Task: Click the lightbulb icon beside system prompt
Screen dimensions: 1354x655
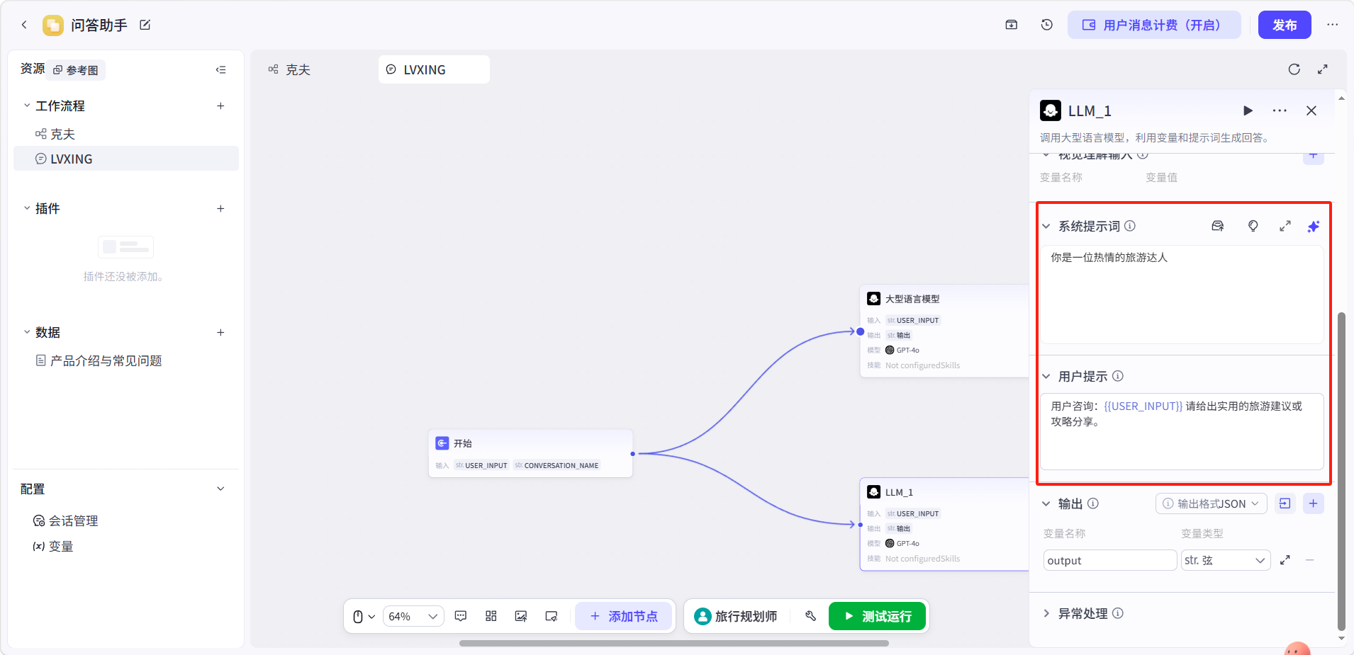Action: (x=1253, y=226)
